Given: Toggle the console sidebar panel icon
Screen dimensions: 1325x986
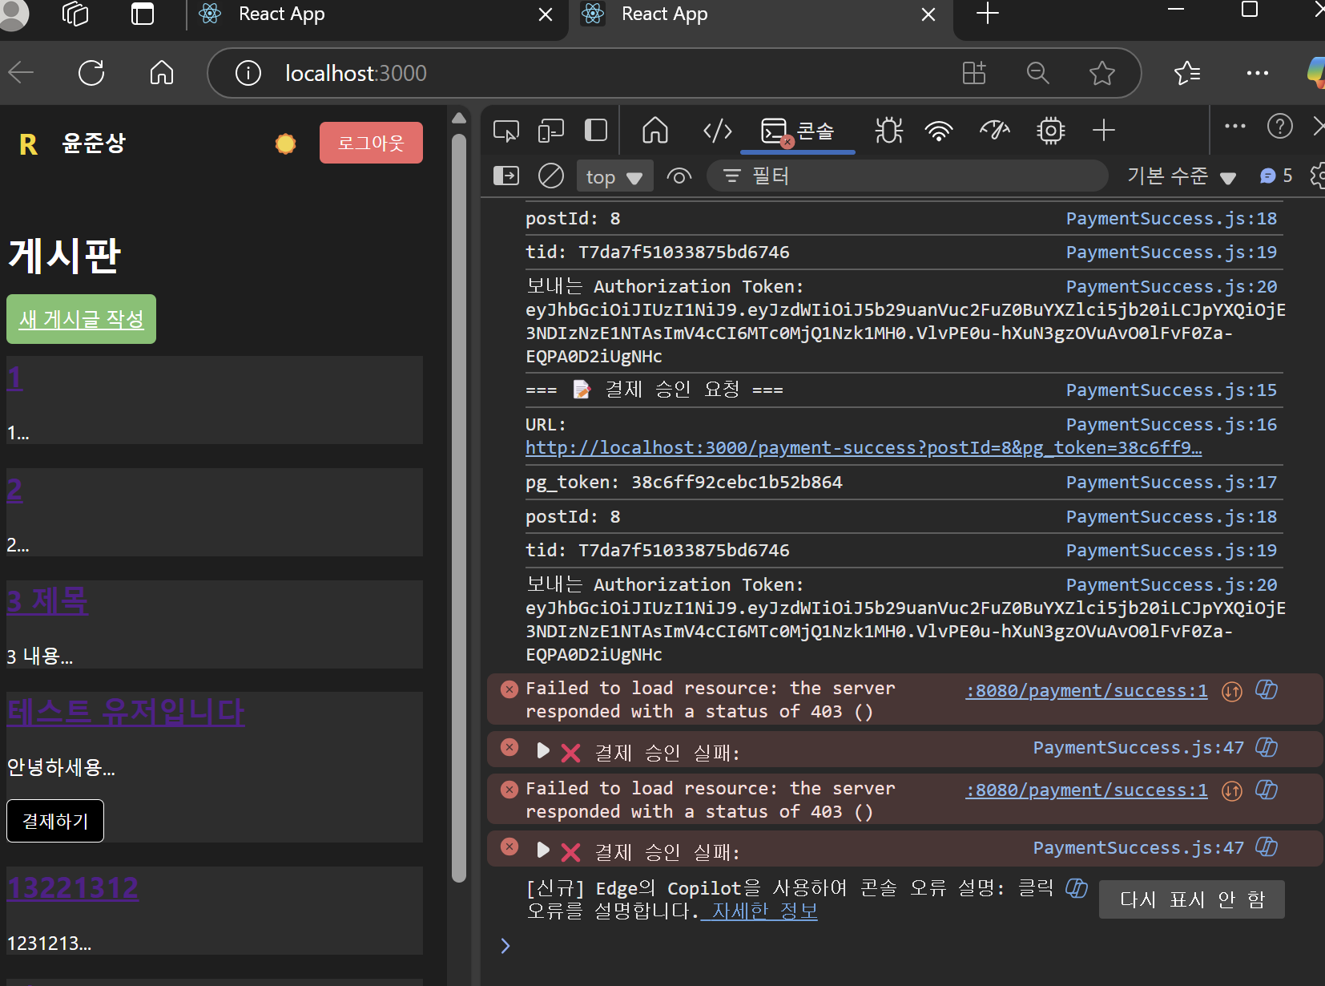Looking at the screenshot, I should 505,176.
